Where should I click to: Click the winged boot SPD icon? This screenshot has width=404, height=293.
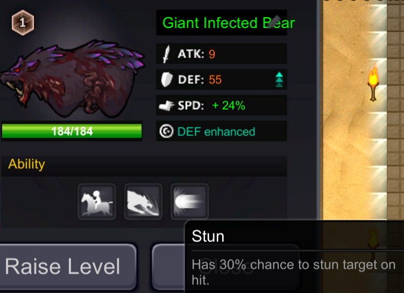[166, 105]
